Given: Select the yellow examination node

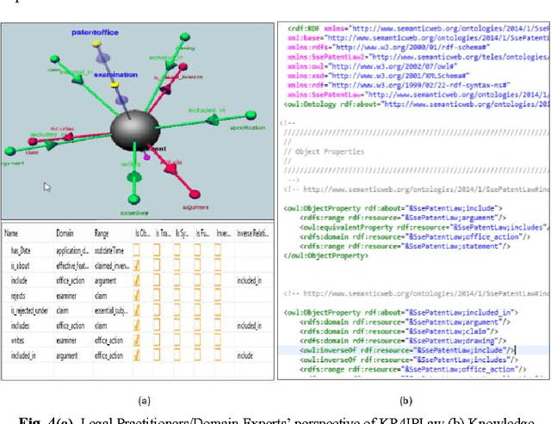Looking at the screenshot, I should [x=115, y=85].
